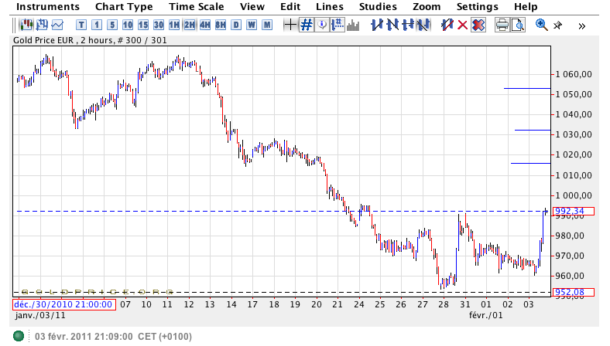
Task: Switch to monthly (M) time scale
Action: pyautogui.click(x=267, y=25)
